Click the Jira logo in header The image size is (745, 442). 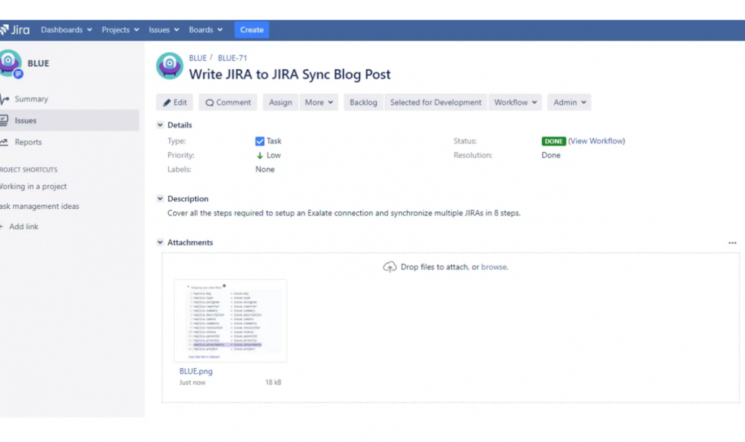15,30
